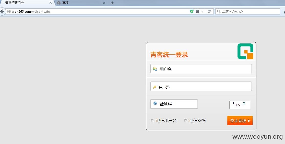Viewport: 285px width, 144px height.
Task: Tick the 记住用户名 checkbox
Action: pyautogui.click(x=152, y=121)
